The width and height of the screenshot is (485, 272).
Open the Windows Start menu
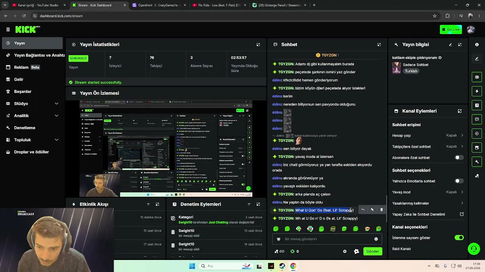[192, 266]
